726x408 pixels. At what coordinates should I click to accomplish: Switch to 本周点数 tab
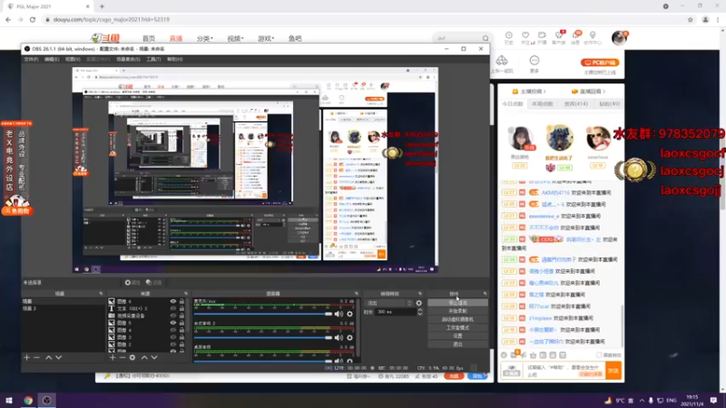point(542,103)
